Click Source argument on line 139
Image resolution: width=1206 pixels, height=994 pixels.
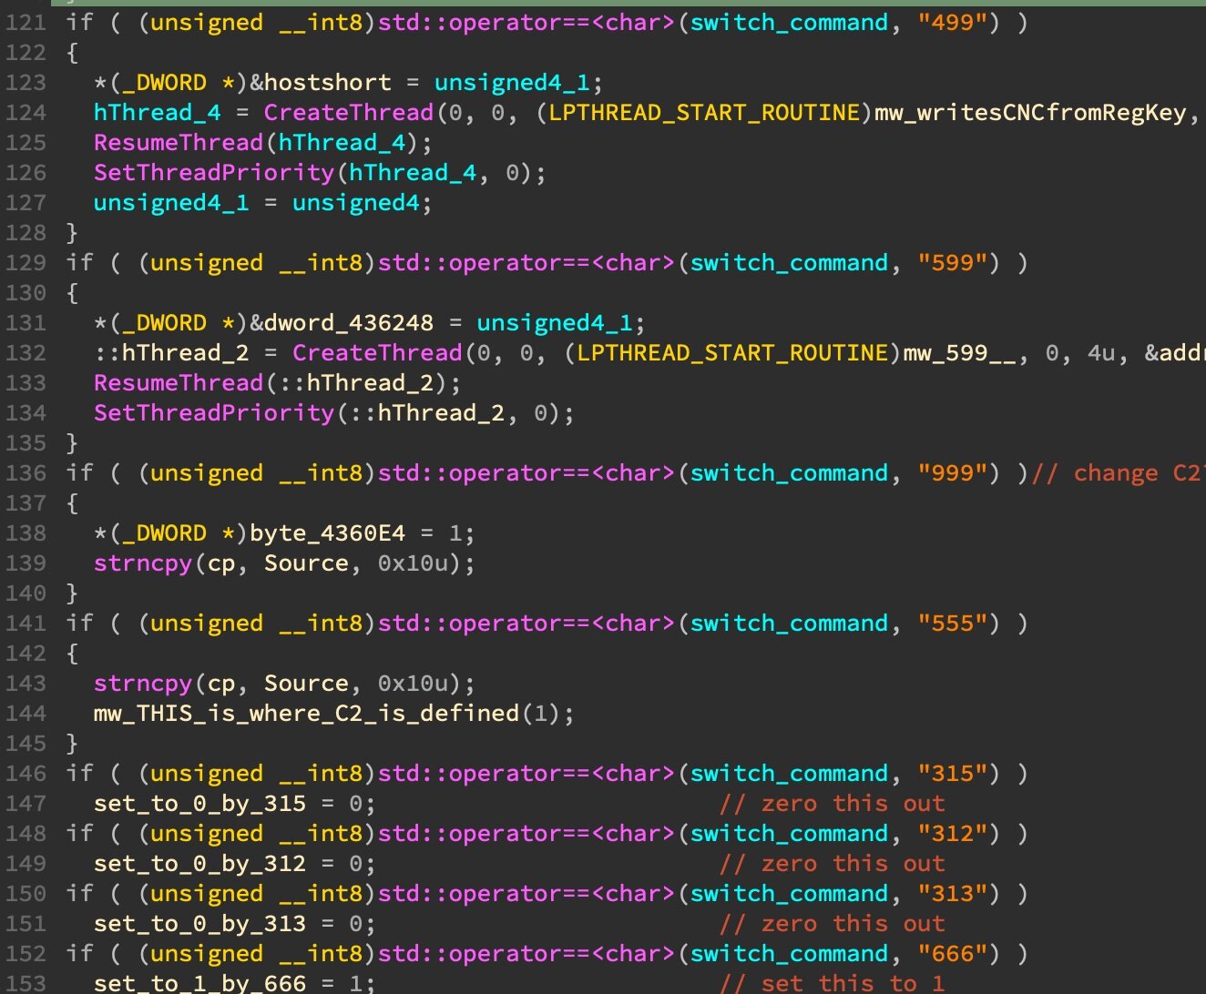tap(306, 563)
